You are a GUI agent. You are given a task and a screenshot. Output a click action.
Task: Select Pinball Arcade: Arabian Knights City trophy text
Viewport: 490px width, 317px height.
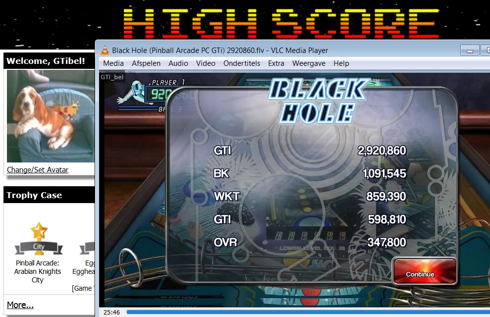coord(38,271)
